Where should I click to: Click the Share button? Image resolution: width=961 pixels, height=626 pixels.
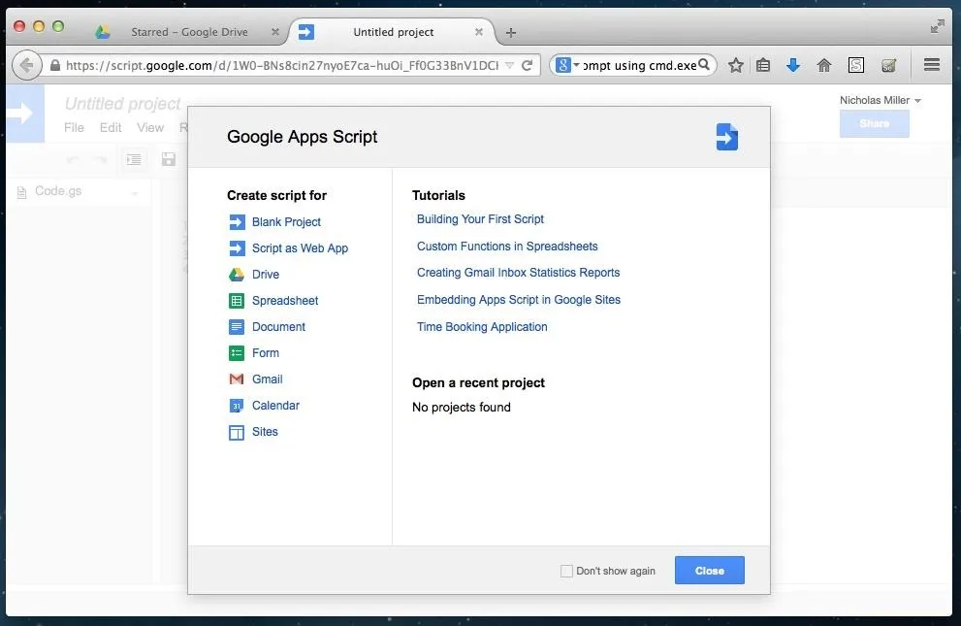point(874,123)
